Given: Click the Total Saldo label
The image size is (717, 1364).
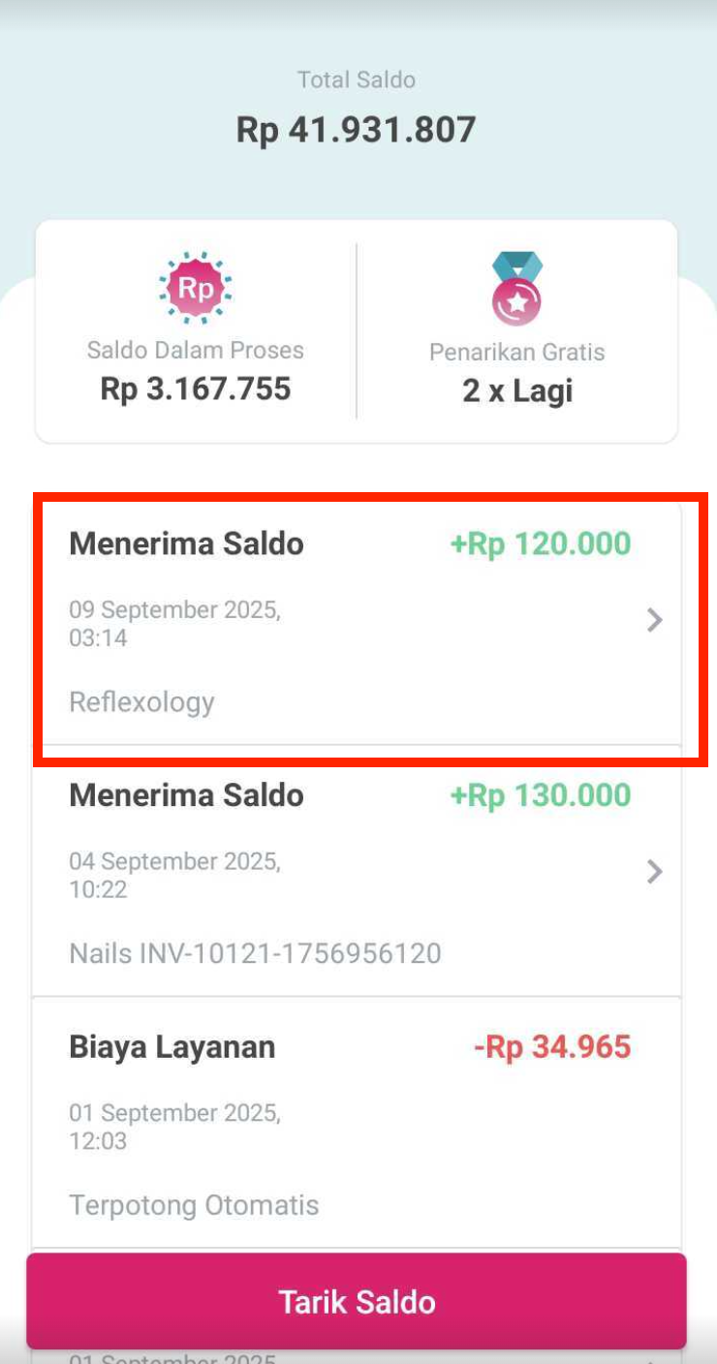Looking at the screenshot, I should 357,79.
